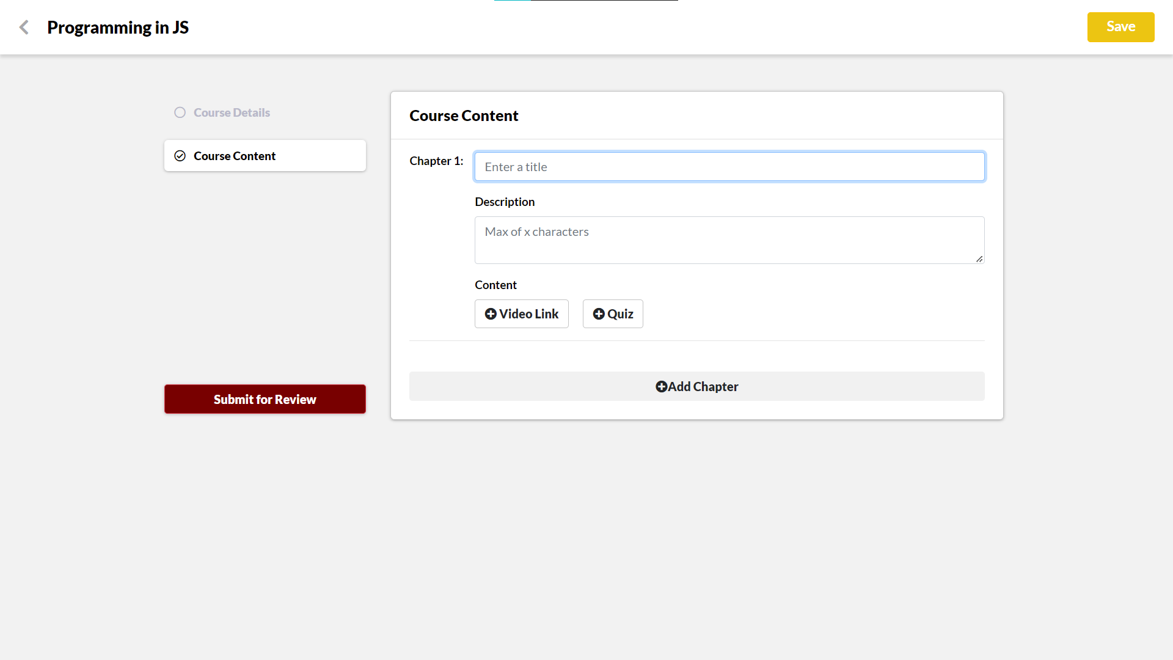Submit the course for review
Screen dimensions: 1173x660
click(x=265, y=399)
